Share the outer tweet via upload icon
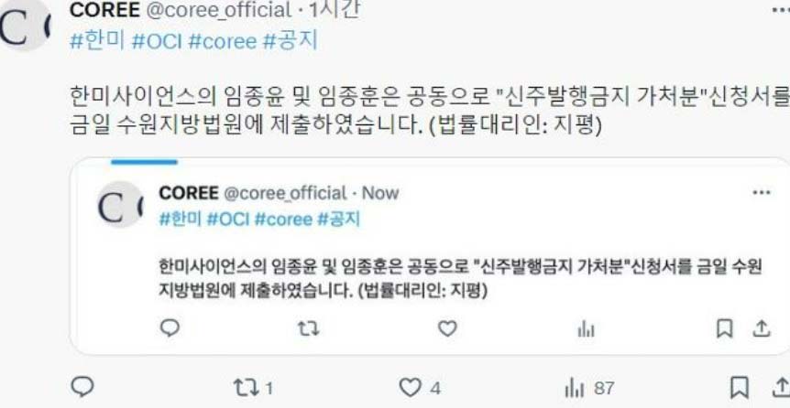 click(x=781, y=388)
